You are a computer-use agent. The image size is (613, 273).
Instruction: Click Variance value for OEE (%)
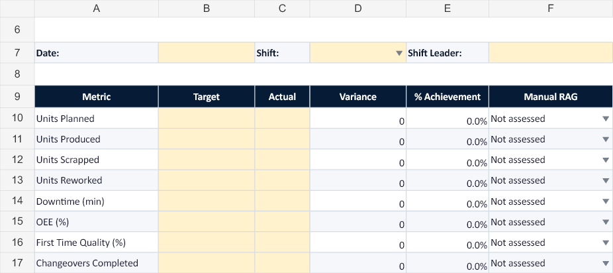(x=357, y=222)
